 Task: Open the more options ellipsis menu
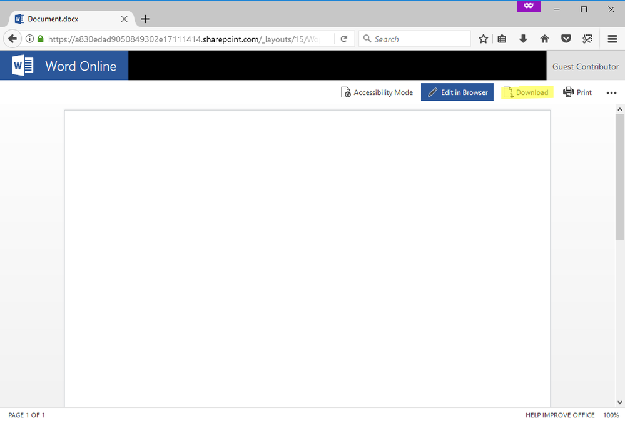pyautogui.click(x=611, y=92)
